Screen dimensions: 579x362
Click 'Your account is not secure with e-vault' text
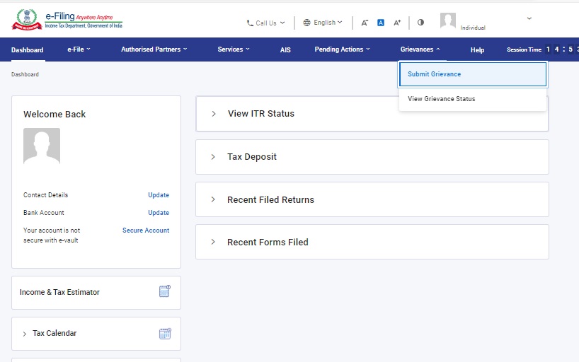pos(52,235)
